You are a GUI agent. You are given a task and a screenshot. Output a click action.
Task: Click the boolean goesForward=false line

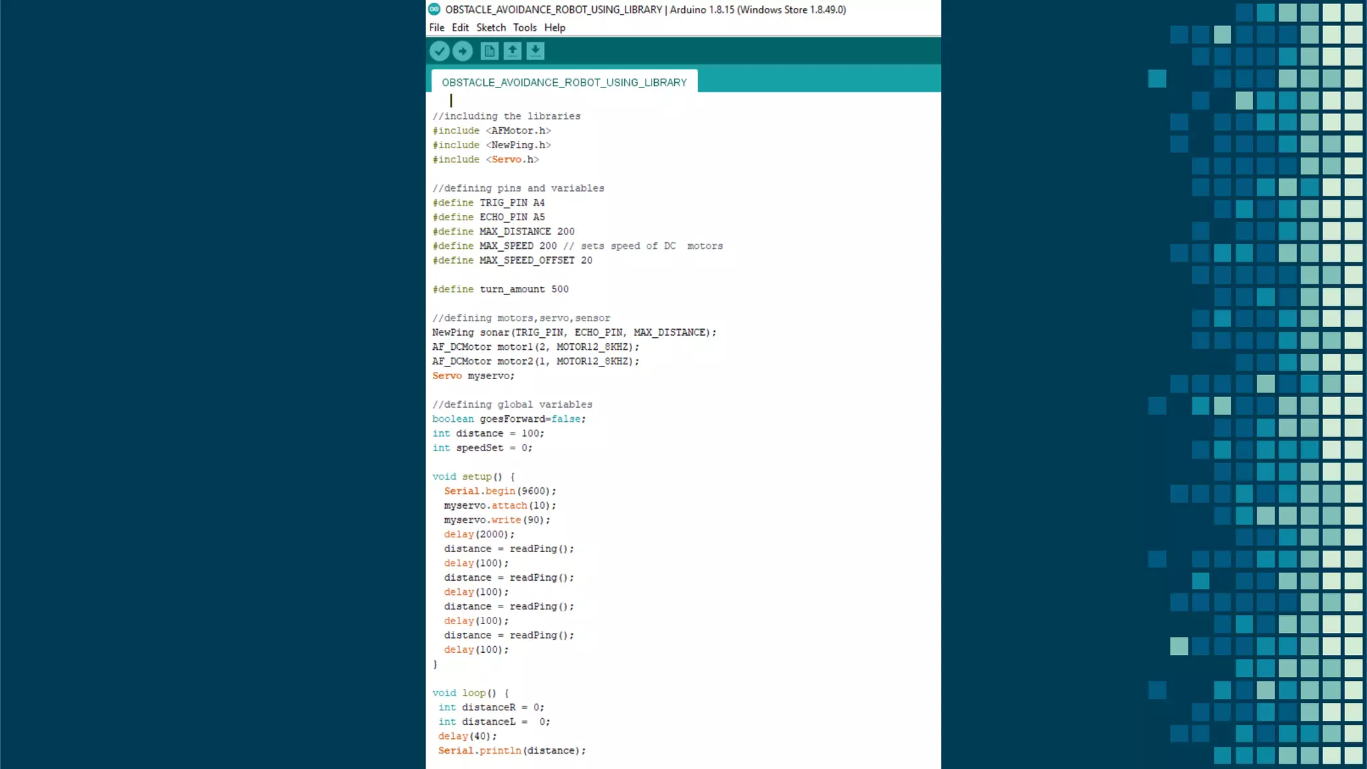tap(509, 419)
